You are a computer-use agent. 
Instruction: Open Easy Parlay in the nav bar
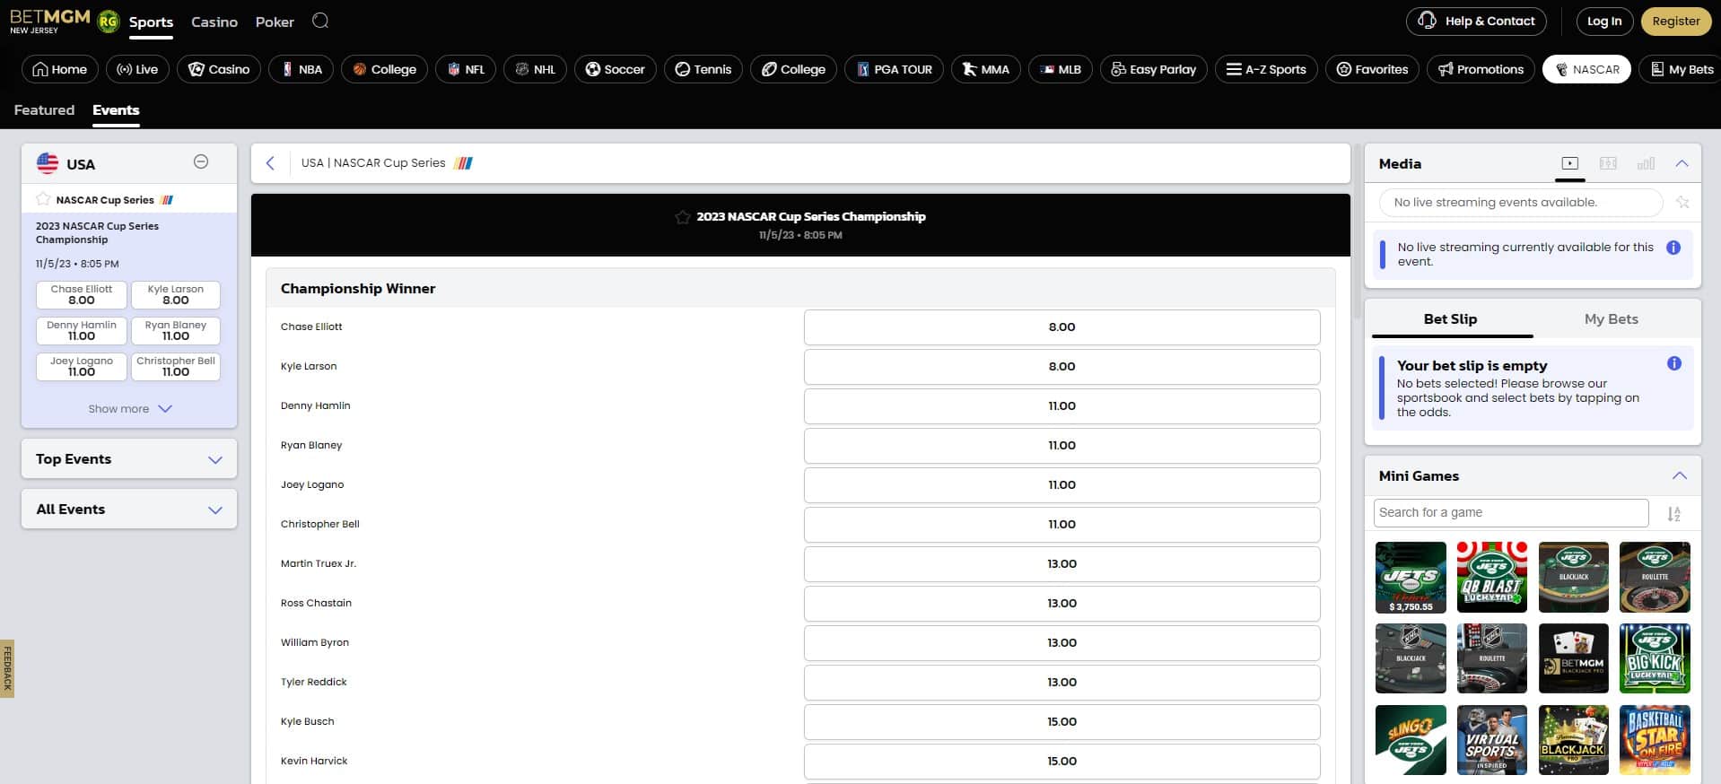1153,69
